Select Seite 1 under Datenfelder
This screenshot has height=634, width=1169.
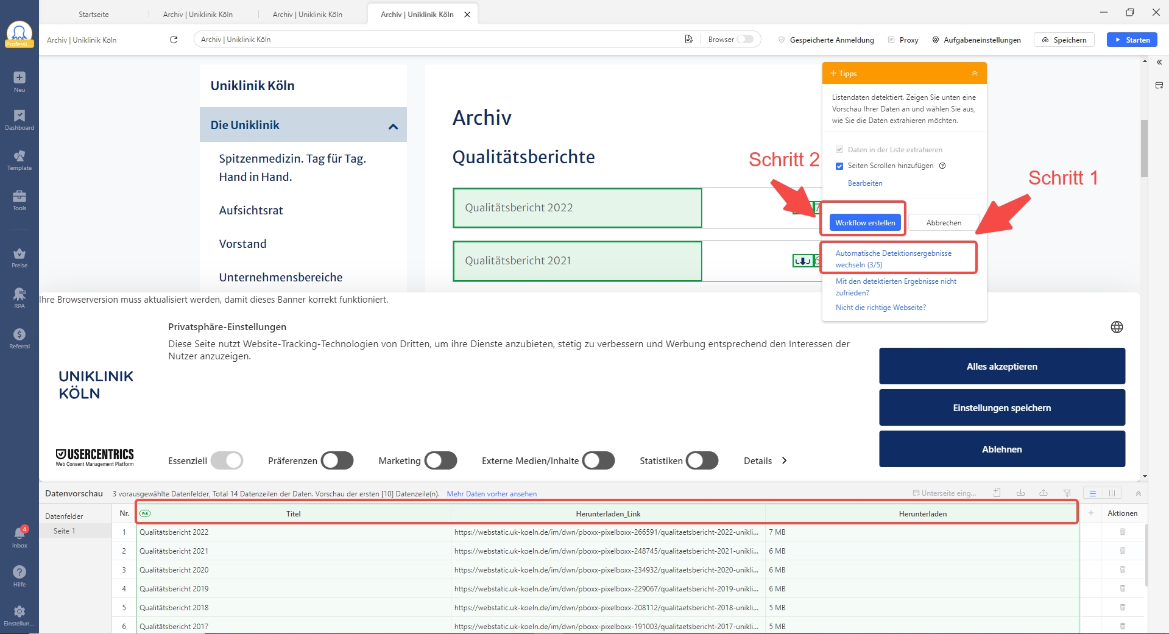[65, 531]
